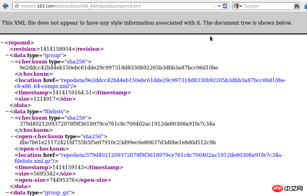The image size is (307, 196).
Task: Collapse the repomd root node
Action: 2,43
